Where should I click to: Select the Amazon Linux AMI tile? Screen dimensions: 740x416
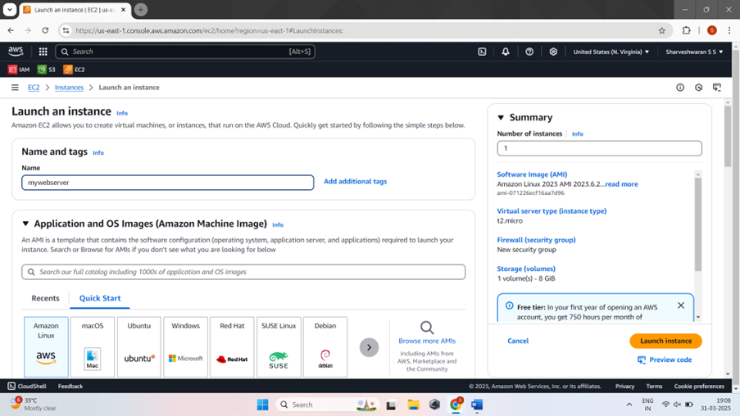click(46, 346)
